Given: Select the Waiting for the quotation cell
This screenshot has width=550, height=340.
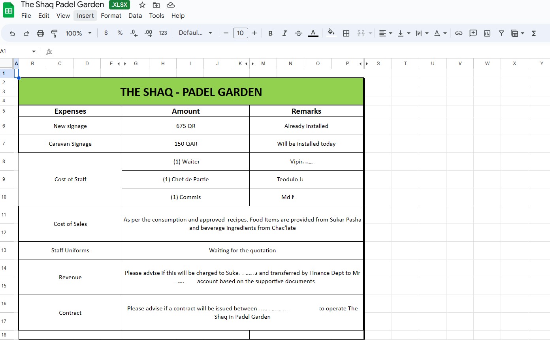Looking at the screenshot, I should 243,250.
